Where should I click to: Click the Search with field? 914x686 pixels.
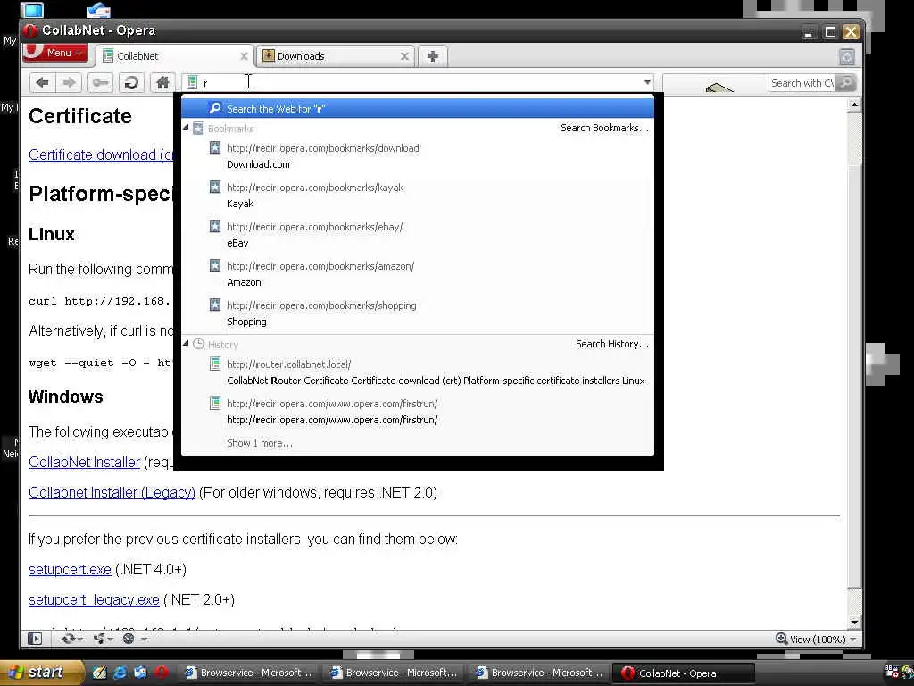click(x=802, y=83)
